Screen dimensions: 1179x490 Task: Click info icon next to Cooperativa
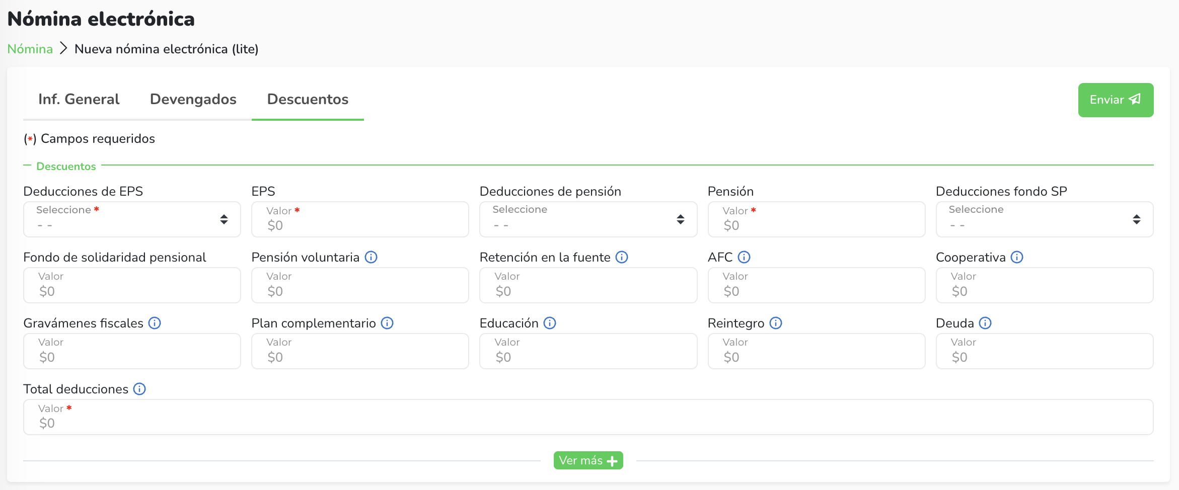pyautogui.click(x=1017, y=257)
